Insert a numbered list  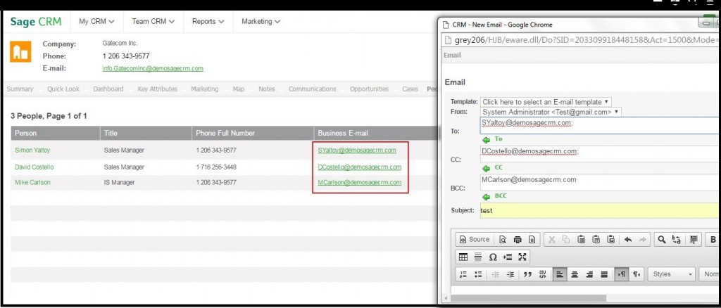(x=463, y=274)
